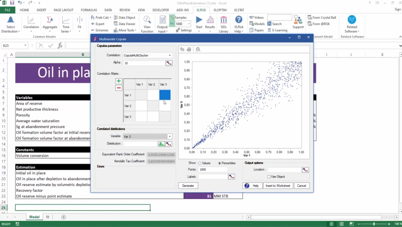Select the Percentiles radio button
The width and height of the screenshot is (402, 227).
[219, 163]
